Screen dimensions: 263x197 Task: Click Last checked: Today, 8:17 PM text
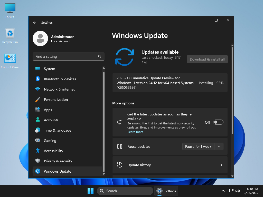click(161, 60)
